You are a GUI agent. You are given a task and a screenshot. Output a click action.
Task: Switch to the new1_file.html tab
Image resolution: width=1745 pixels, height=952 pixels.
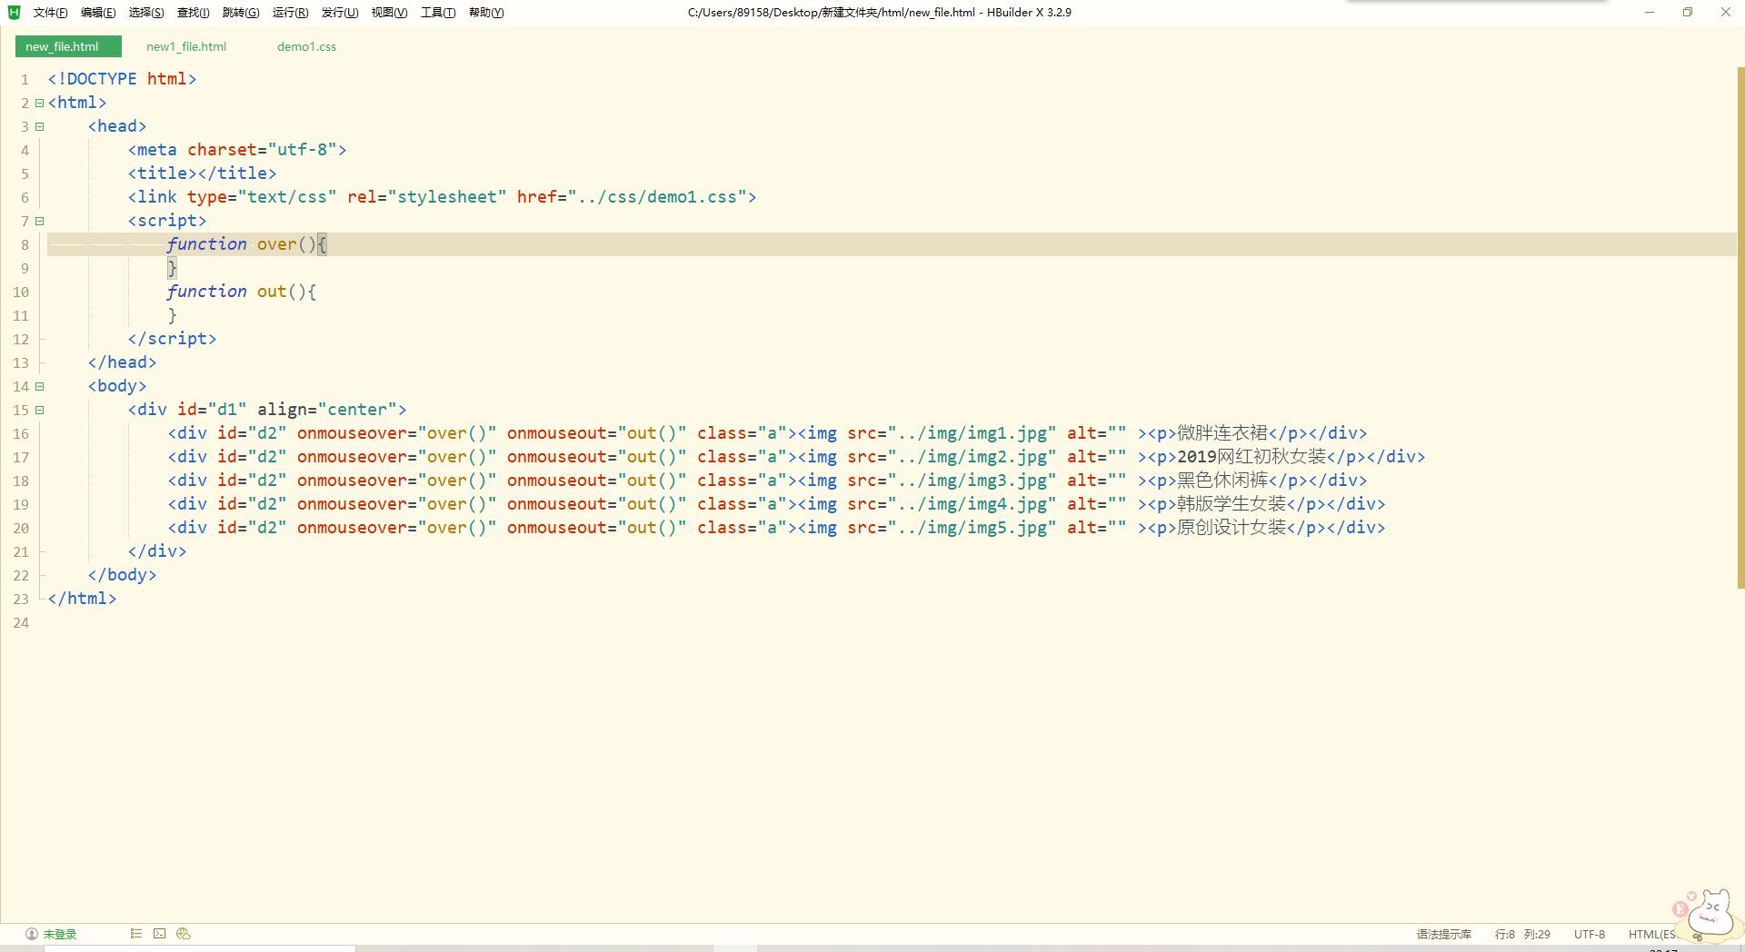(186, 46)
